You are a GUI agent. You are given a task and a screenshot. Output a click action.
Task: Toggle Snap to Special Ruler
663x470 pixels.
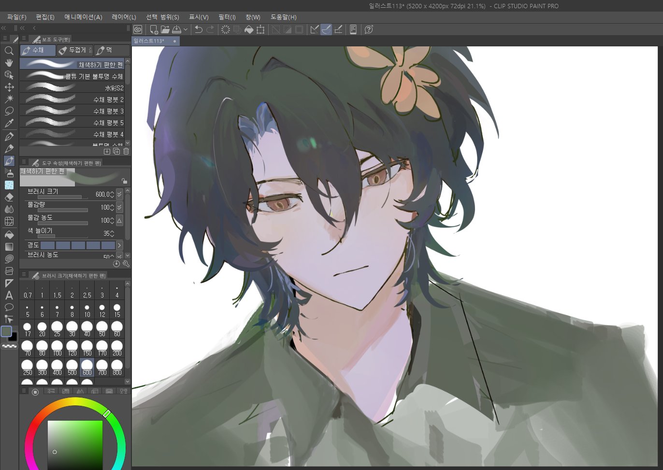point(326,29)
